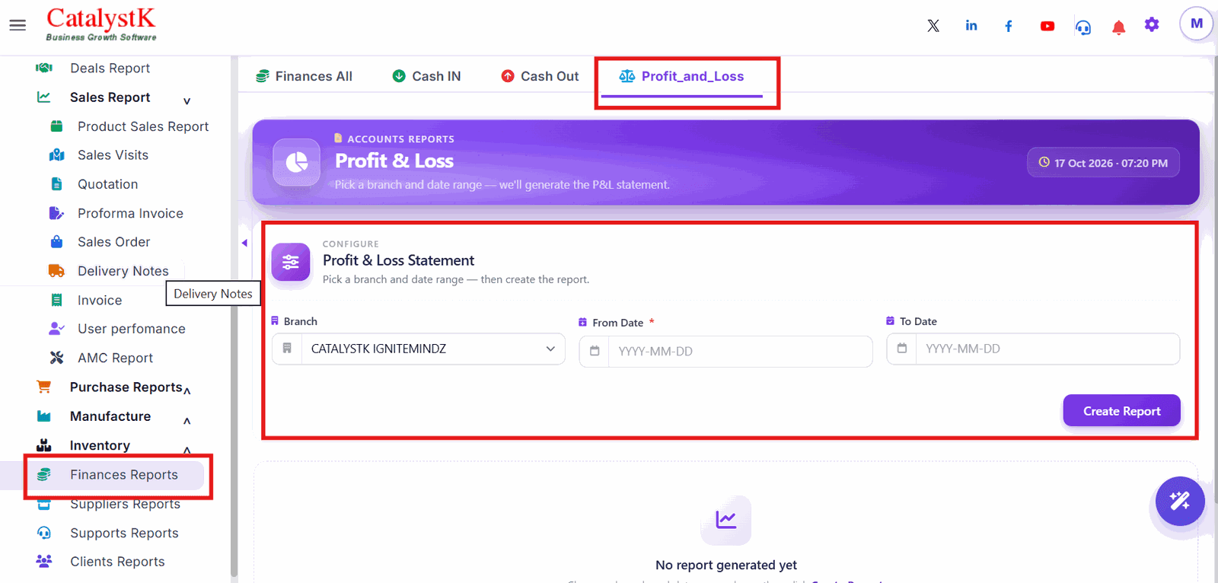Open the Facebook icon
The image size is (1218, 583).
[x=1009, y=26]
